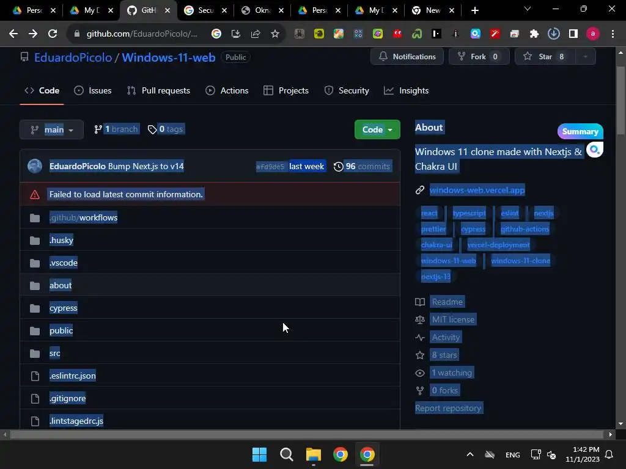
Task: Click the horizontal scrollbar at the bottom
Action: coord(307,434)
